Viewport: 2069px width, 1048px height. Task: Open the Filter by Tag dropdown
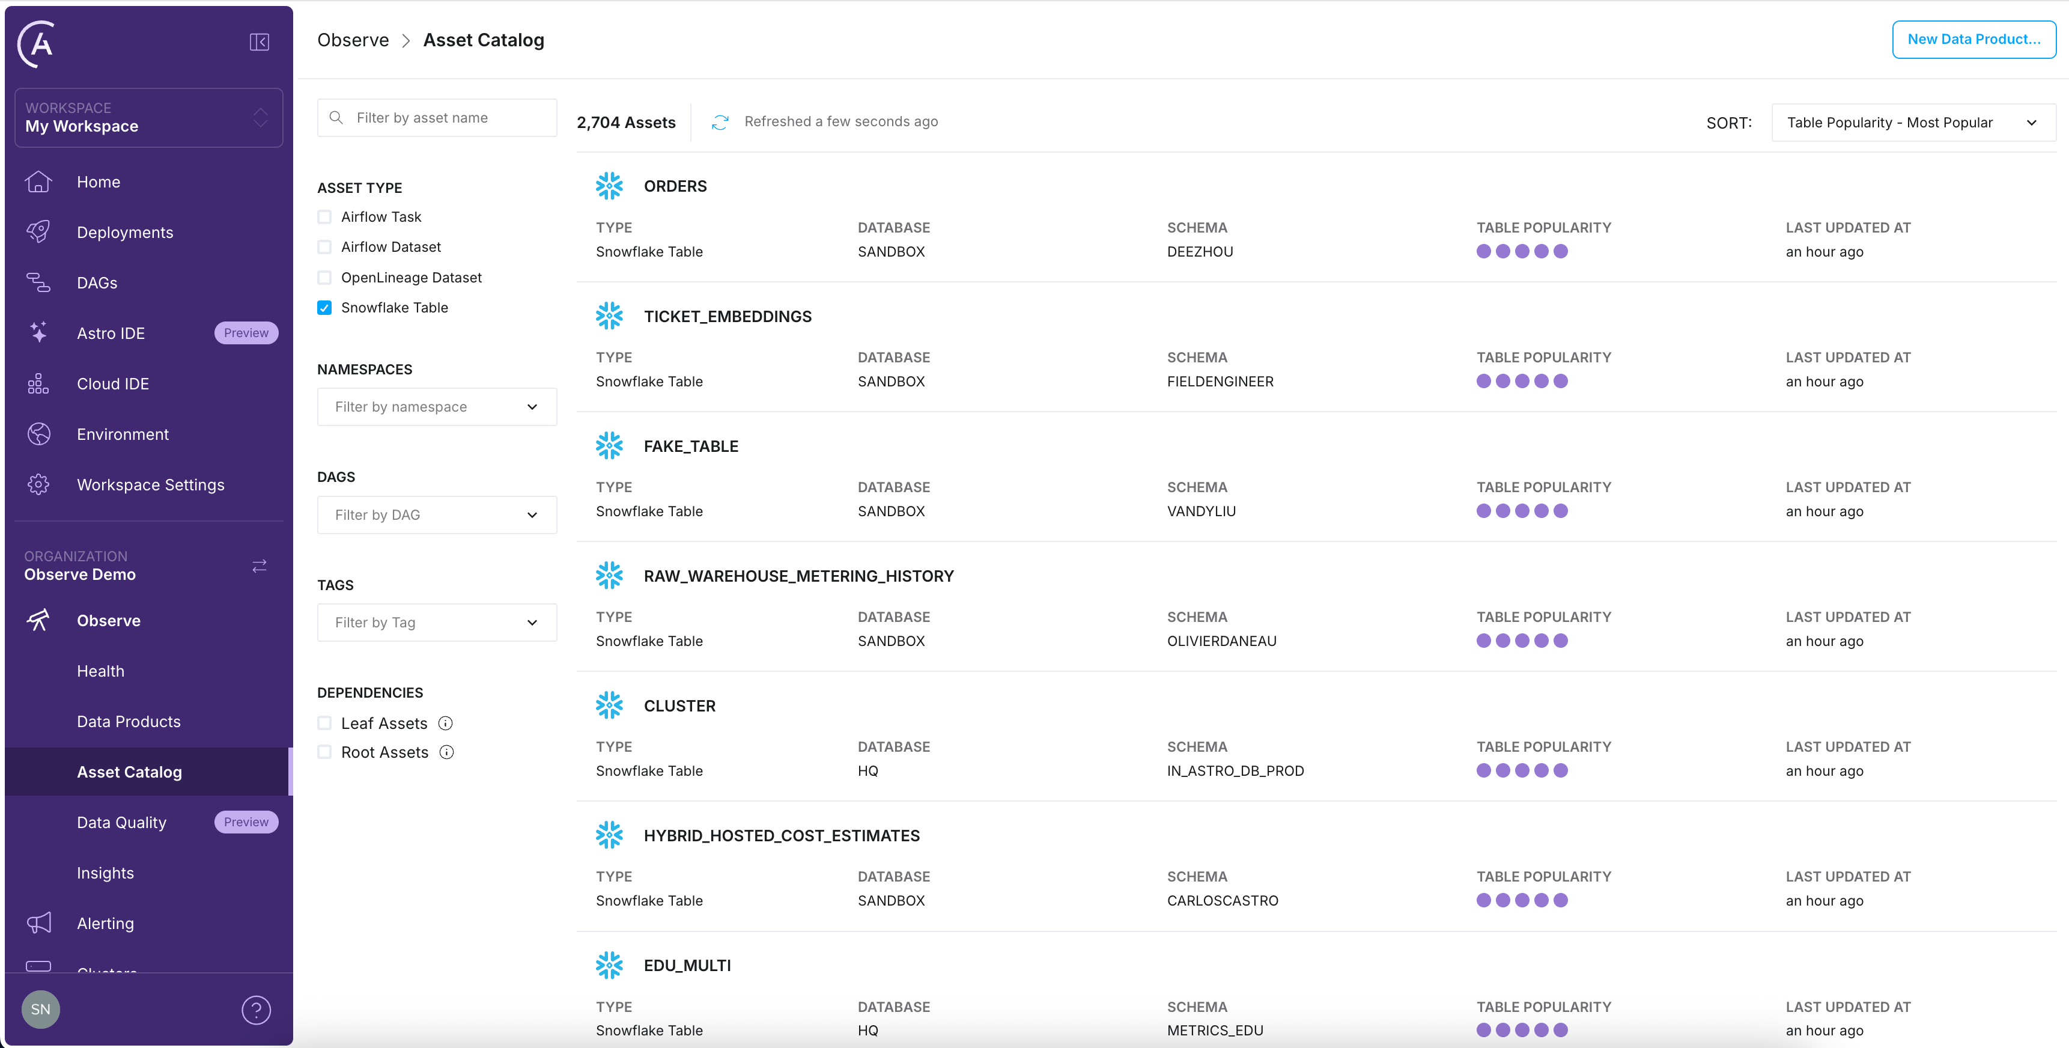pos(436,623)
